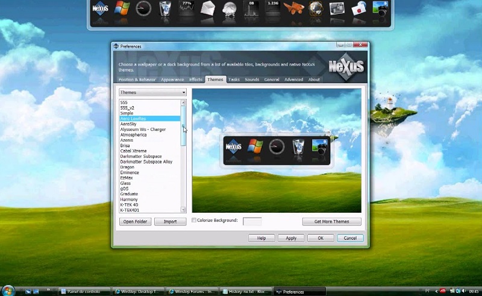Click the dock theme preview image

(277, 151)
